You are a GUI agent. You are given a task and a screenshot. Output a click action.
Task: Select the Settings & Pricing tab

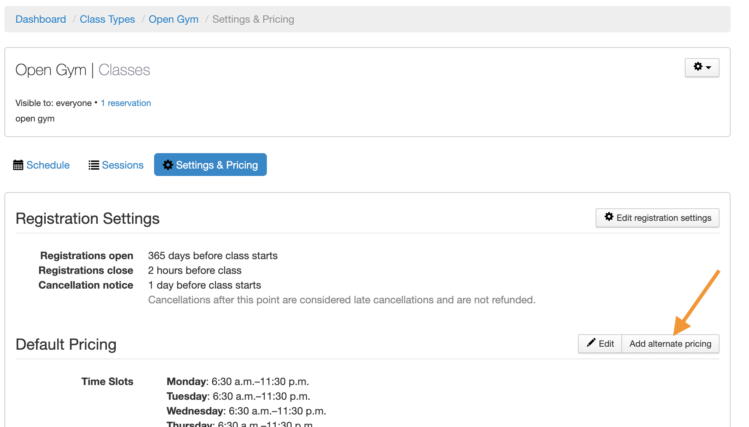pyautogui.click(x=217, y=165)
